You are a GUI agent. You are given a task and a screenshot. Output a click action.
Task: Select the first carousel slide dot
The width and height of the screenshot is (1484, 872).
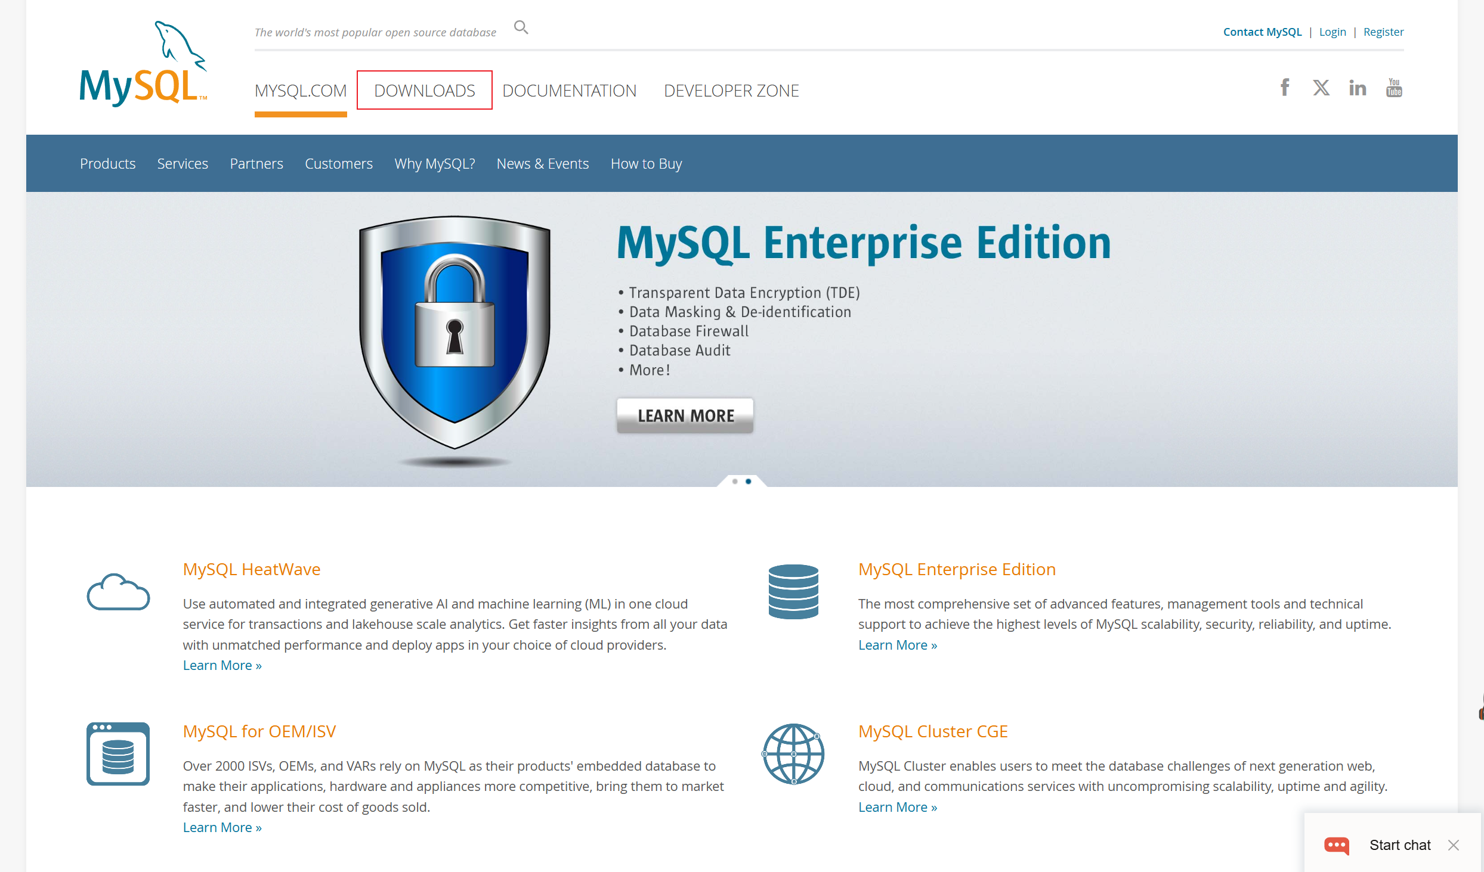pyautogui.click(x=735, y=481)
